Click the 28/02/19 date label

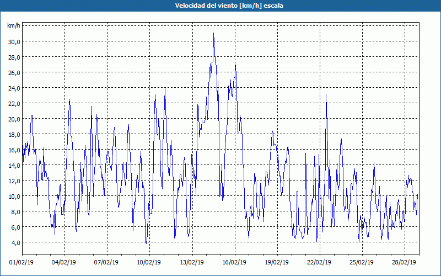tap(404, 263)
